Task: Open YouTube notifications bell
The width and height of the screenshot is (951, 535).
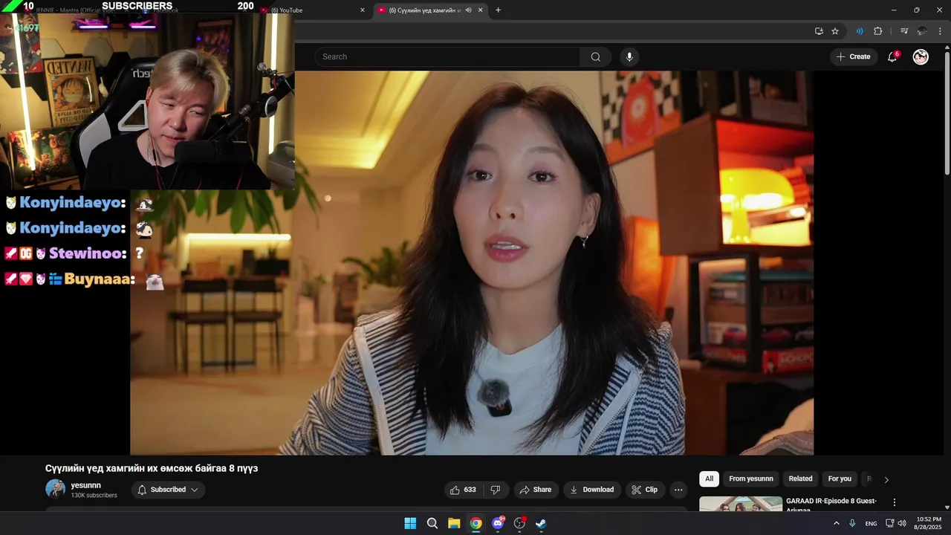Action: pos(892,56)
